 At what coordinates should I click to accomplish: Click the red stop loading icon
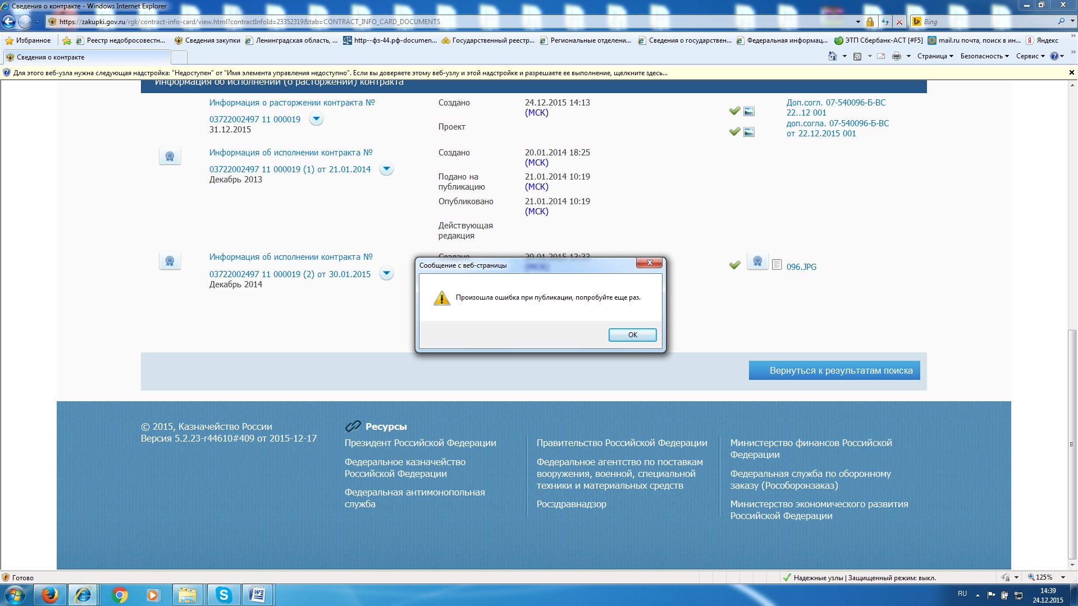pyautogui.click(x=899, y=22)
